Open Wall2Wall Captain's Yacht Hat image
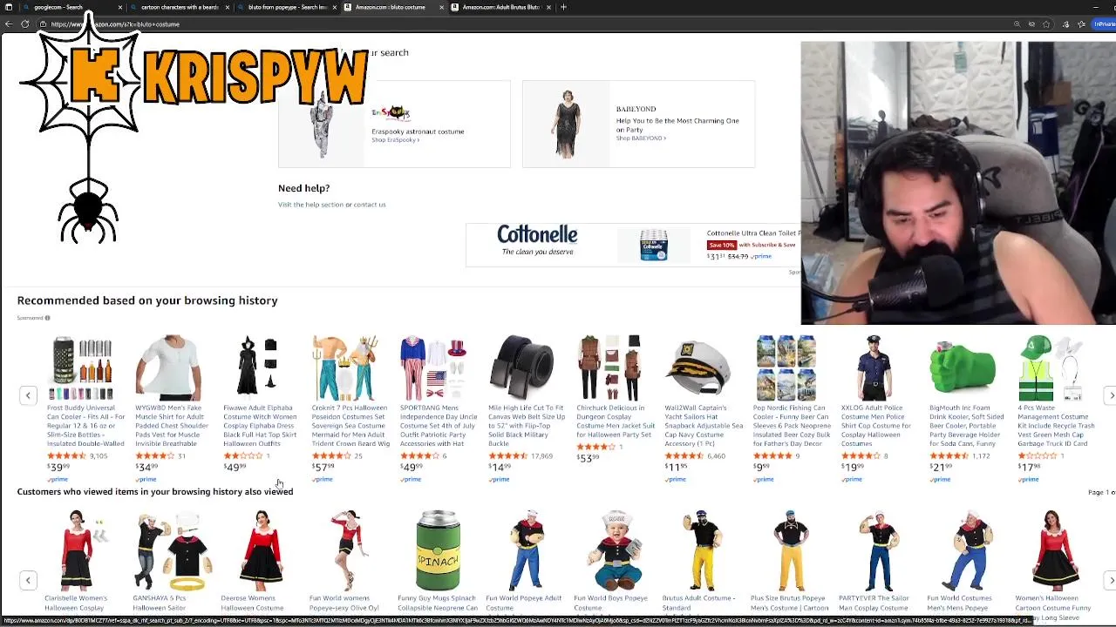 pos(699,367)
